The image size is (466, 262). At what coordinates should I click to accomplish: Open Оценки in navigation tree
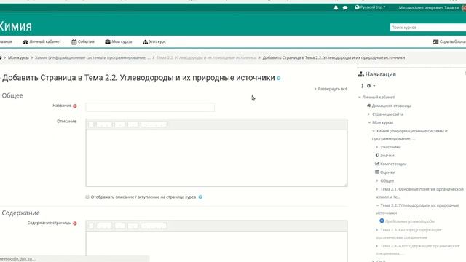point(387,172)
